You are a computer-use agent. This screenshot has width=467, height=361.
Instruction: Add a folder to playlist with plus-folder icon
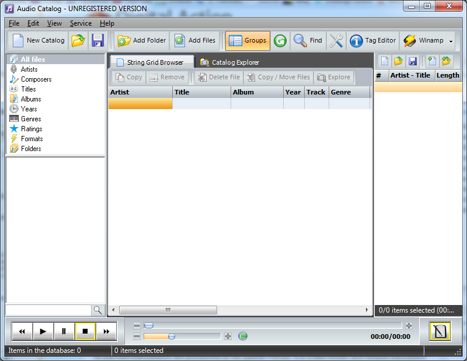[445, 61]
